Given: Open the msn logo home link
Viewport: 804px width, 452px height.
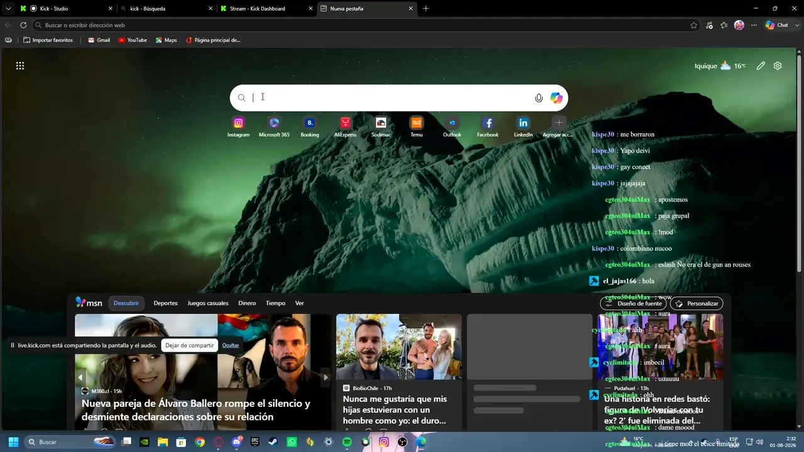Looking at the screenshot, I should [89, 303].
